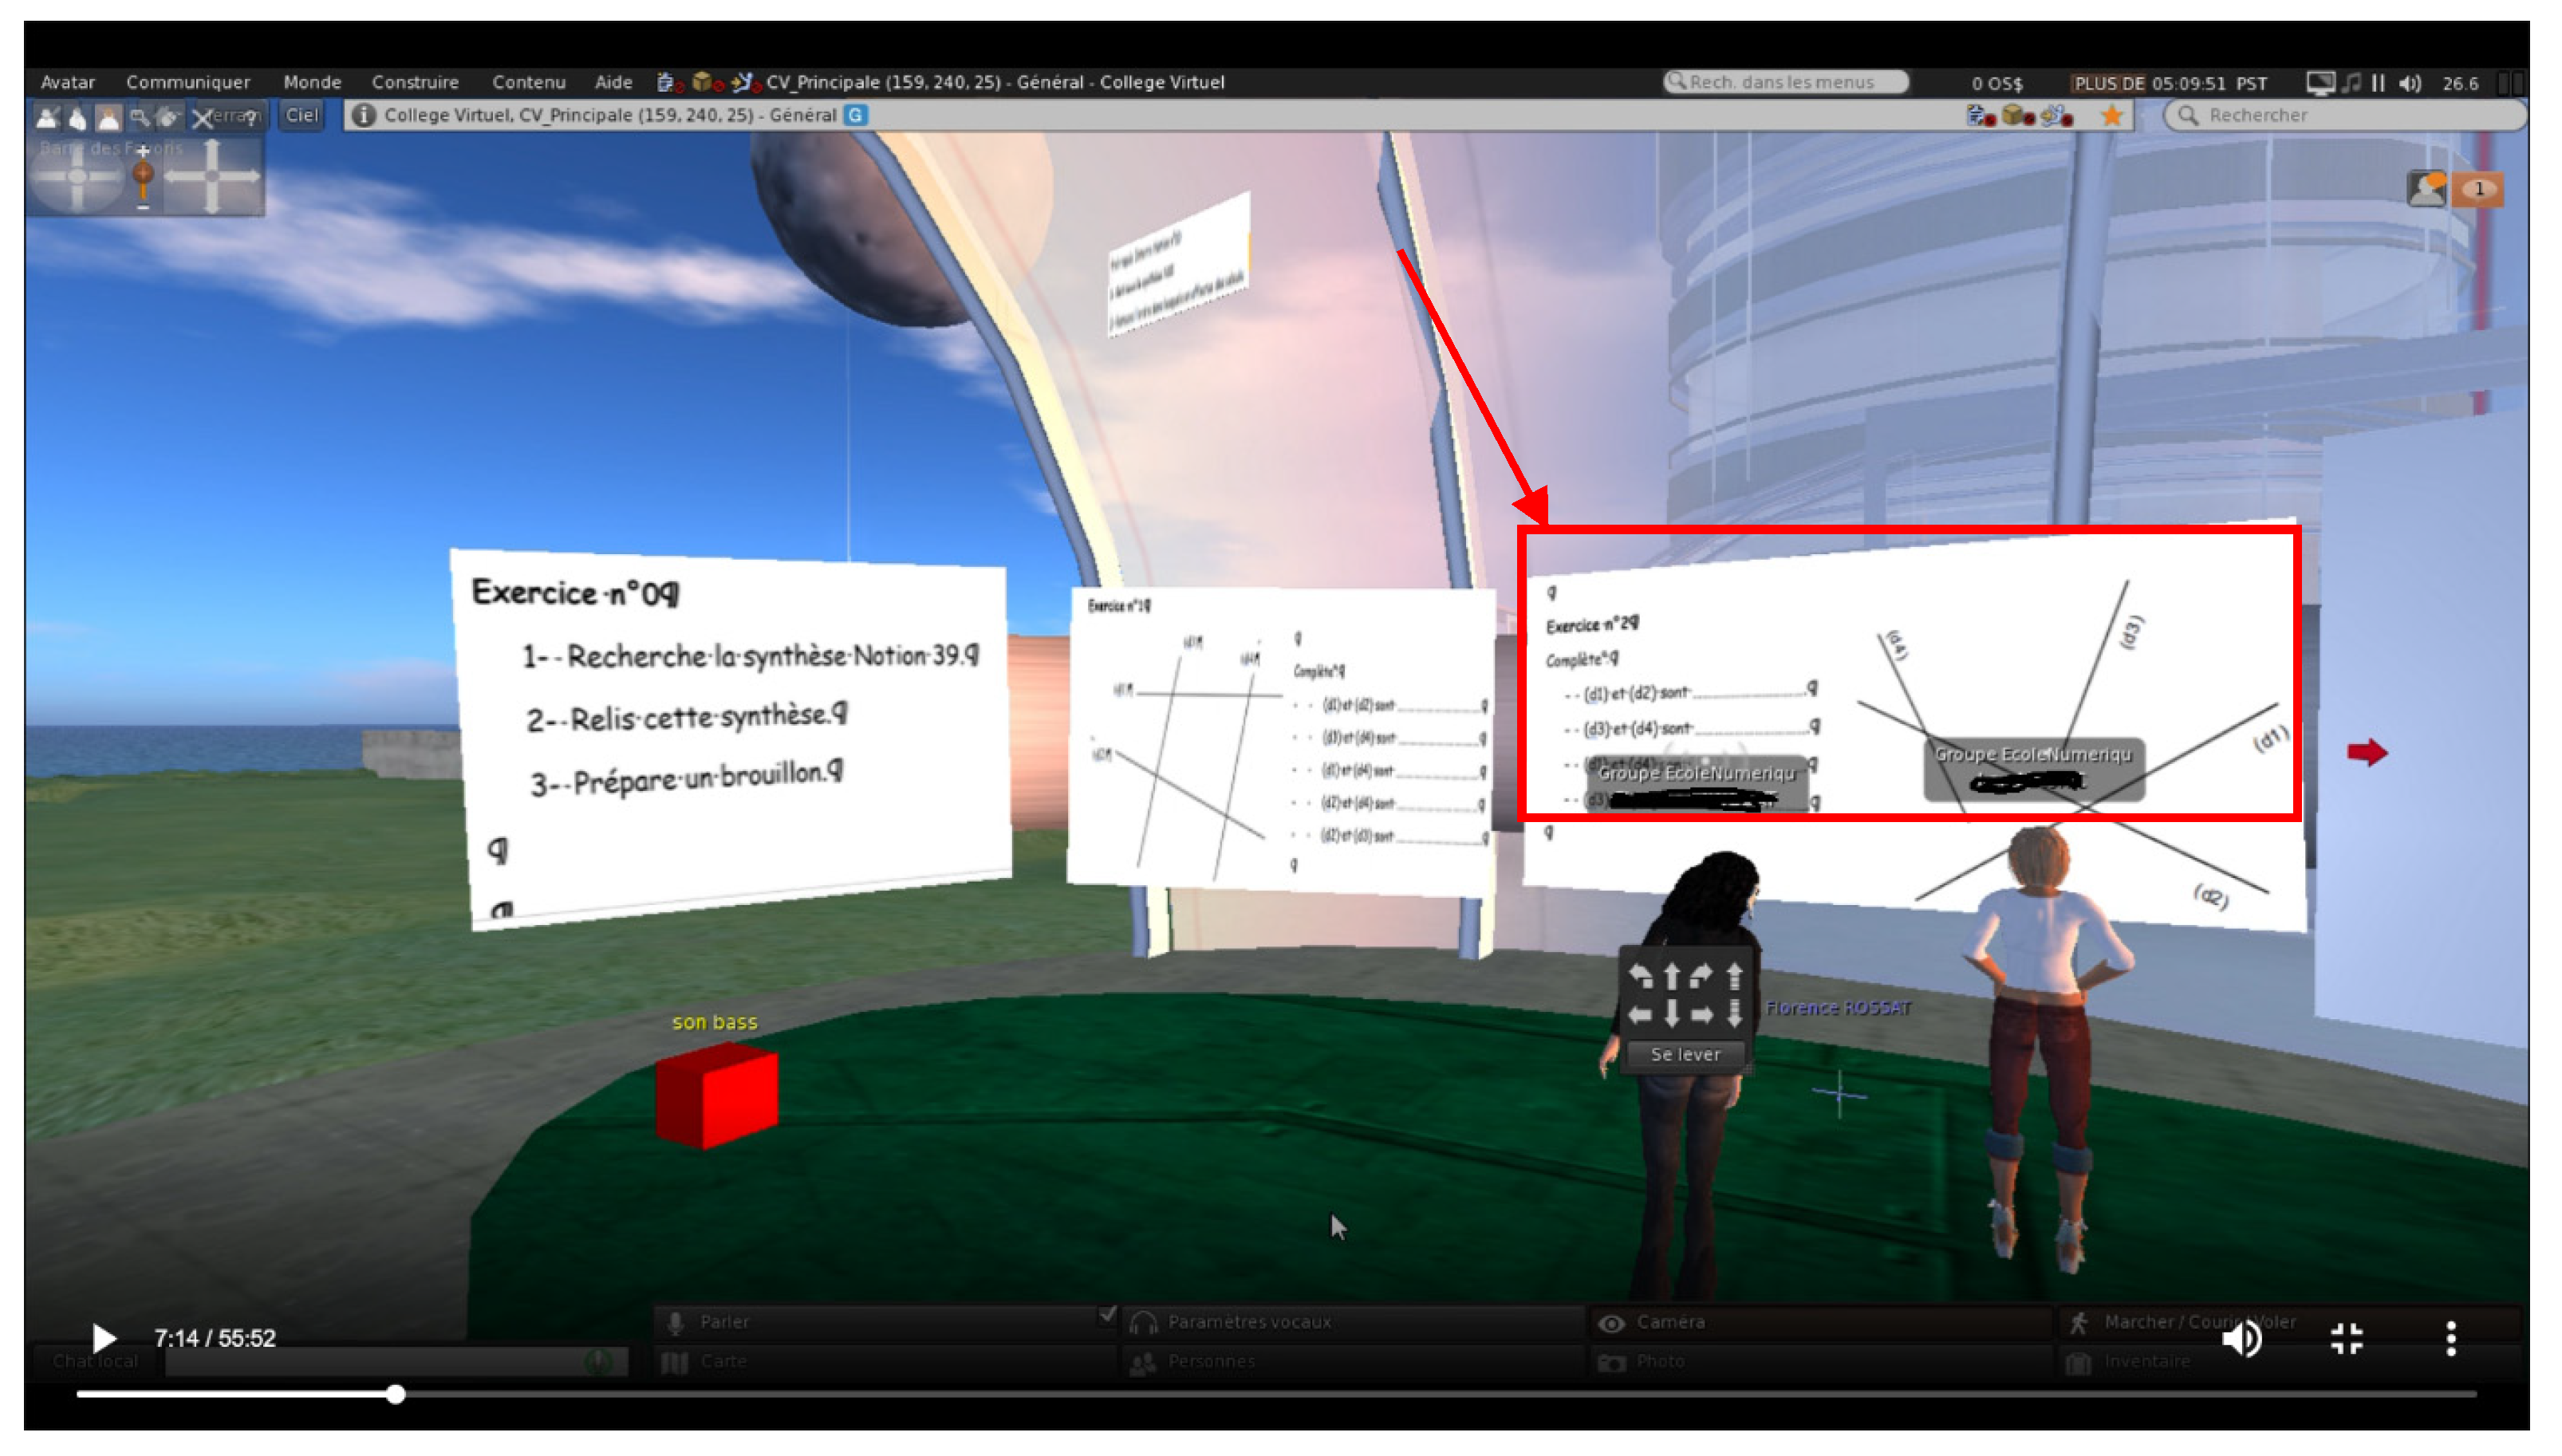
Task: Click the Ciel toolbar button
Action: pos(301,115)
